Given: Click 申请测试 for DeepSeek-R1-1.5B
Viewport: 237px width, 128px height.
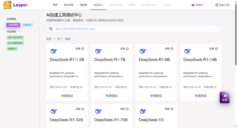Looking at the screenshot, I should click(x=67, y=96).
